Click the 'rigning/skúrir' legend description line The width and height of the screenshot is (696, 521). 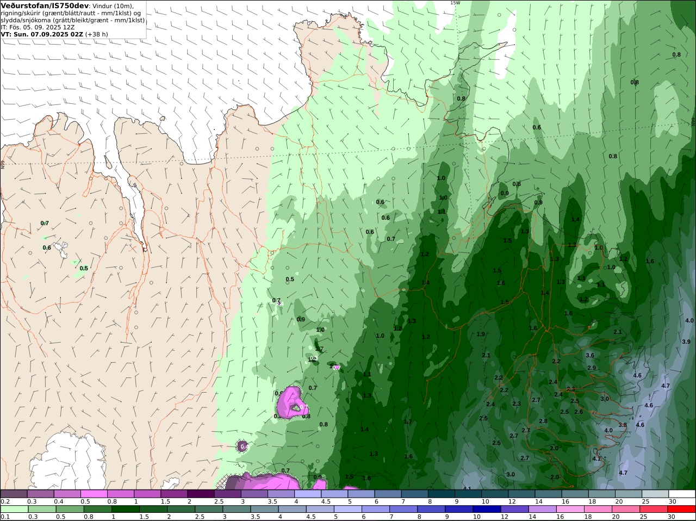point(71,13)
